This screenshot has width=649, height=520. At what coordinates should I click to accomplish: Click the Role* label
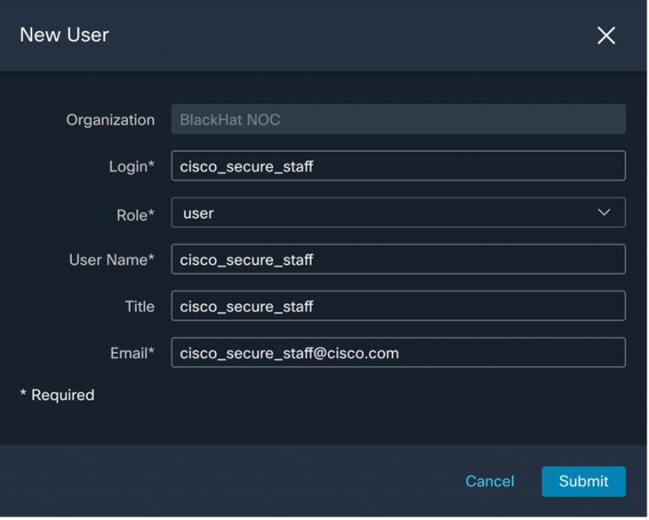(135, 215)
